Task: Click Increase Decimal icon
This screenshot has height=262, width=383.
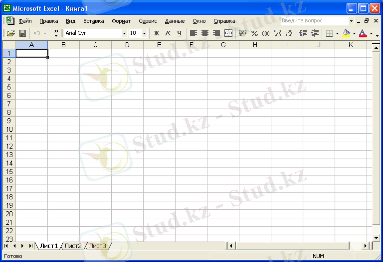Action: (x=277, y=33)
